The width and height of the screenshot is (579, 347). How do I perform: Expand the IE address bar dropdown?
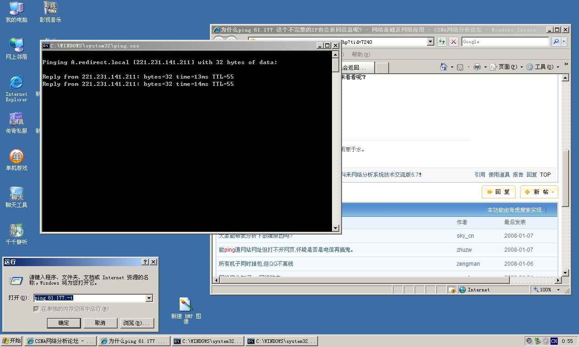pos(431,42)
